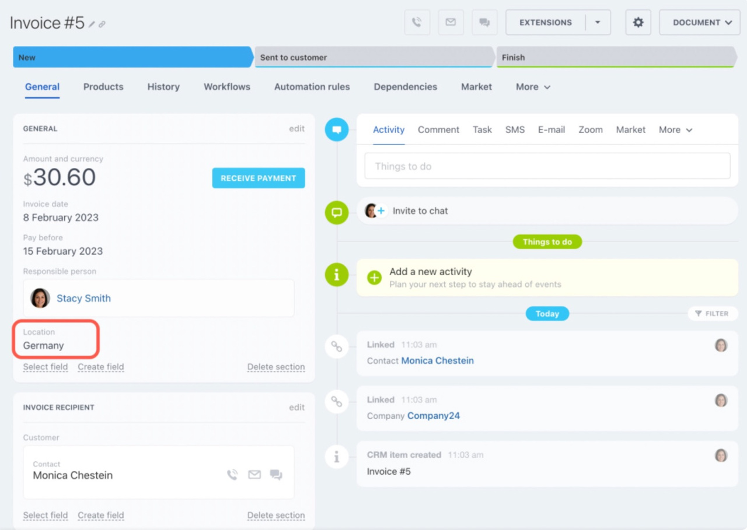Email Monica Chestein via envelope icon
This screenshot has height=530, width=747.
click(254, 475)
